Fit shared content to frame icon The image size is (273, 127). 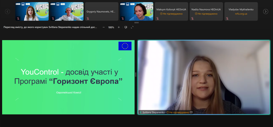pyautogui.click(x=132, y=27)
